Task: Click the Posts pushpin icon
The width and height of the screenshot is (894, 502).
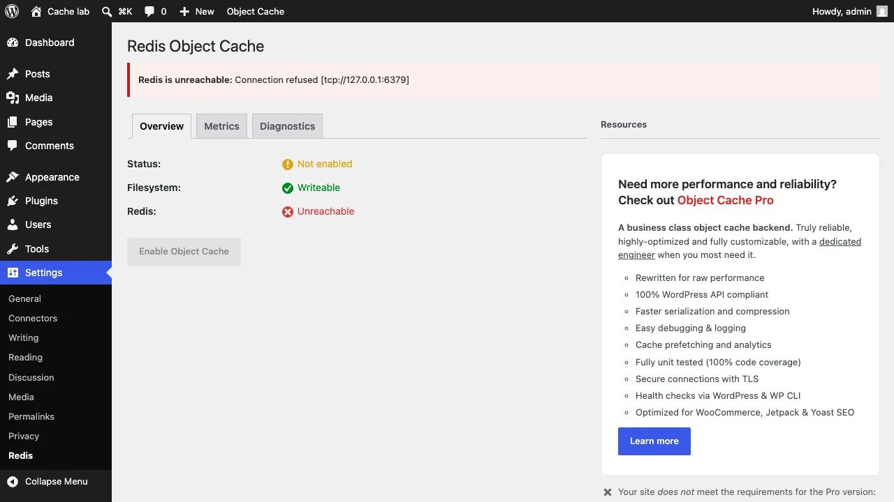Action: tap(13, 74)
